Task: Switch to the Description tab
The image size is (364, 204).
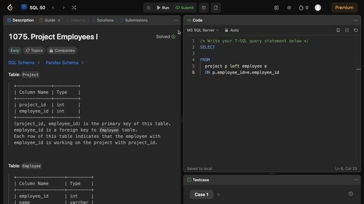Action: (20, 20)
